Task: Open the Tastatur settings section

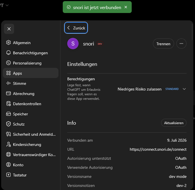Action: coord(31,175)
